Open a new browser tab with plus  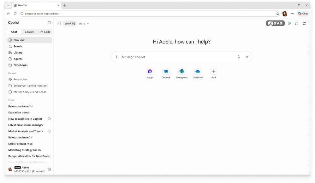[64, 5]
